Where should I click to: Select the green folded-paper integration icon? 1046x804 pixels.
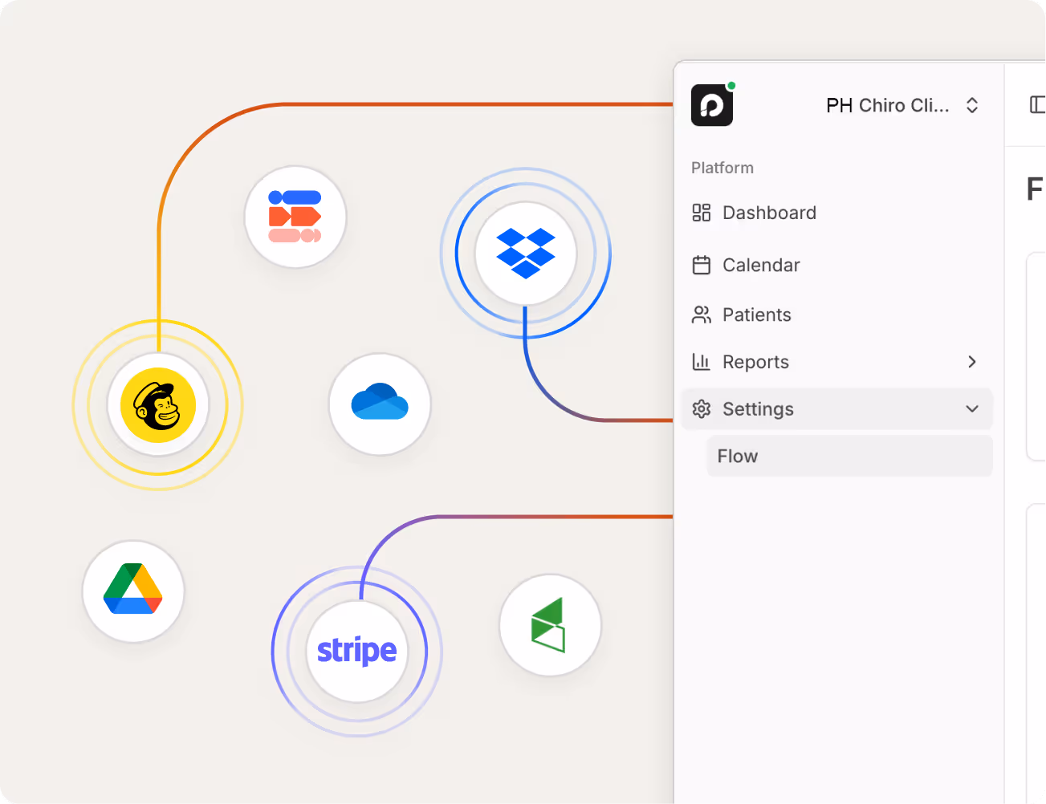tap(550, 625)
